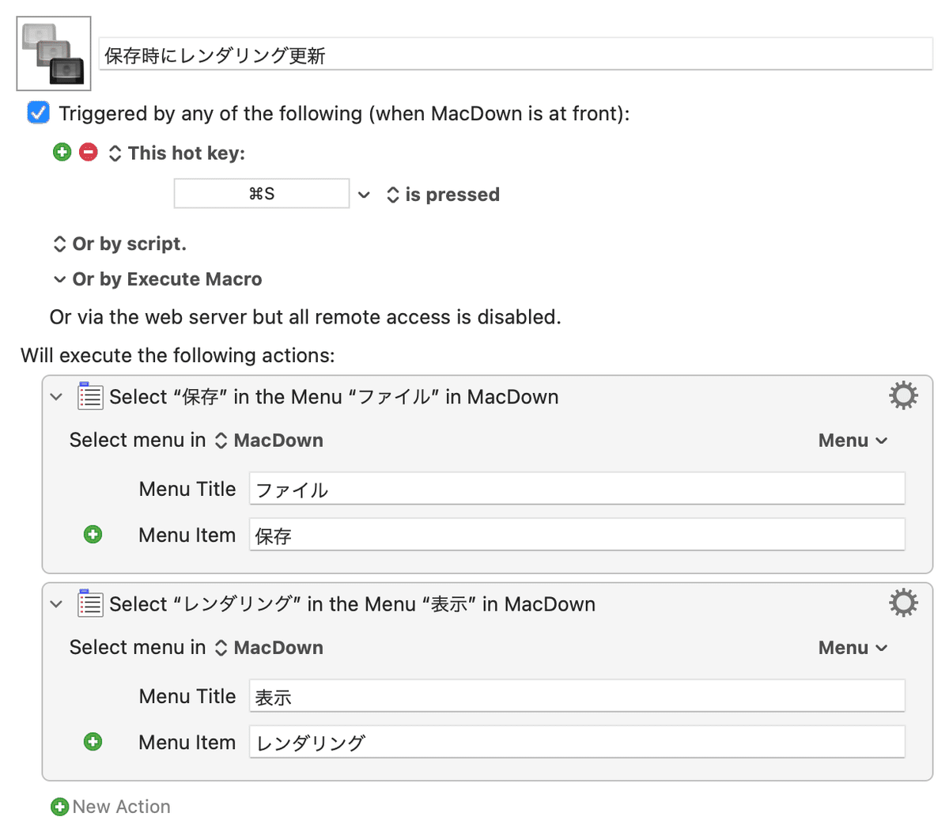This screenshot has width=949, height=832.
Task: Click the macro icon thumbnail
Action: tap(54, 54)
